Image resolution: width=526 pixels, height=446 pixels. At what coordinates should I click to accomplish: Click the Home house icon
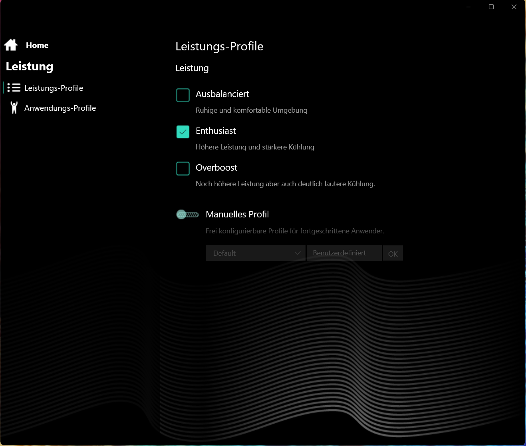11,45
